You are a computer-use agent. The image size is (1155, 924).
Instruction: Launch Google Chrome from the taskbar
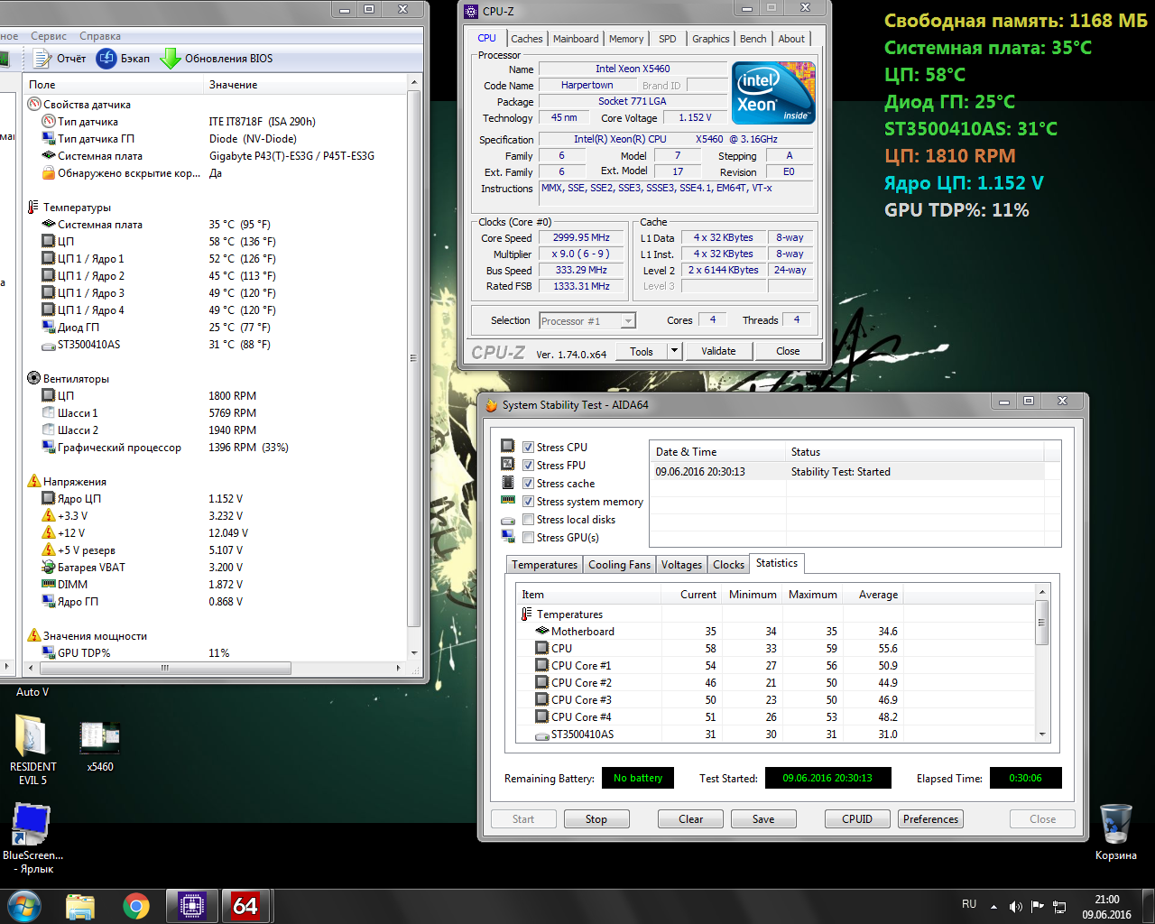point(136,905)
